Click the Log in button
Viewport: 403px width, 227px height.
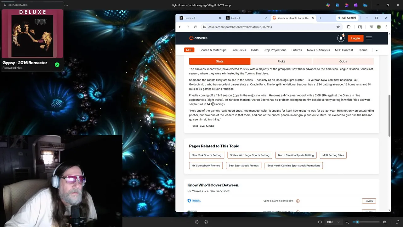[355, 38]
